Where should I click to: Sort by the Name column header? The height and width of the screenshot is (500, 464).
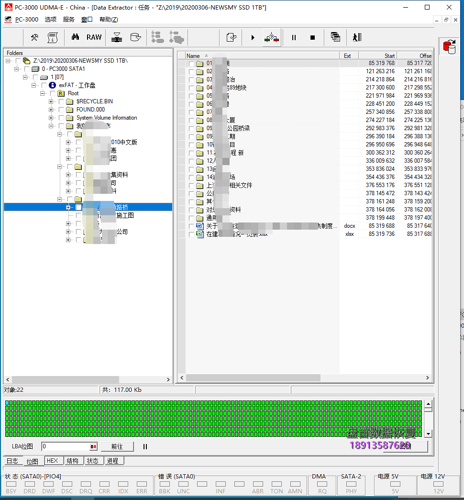[x=262, y=56]
